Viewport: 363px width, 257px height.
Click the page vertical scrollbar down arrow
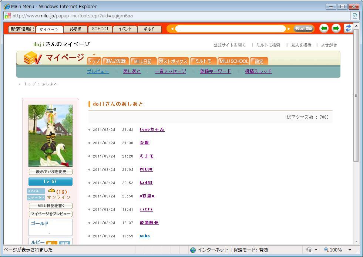356,241
